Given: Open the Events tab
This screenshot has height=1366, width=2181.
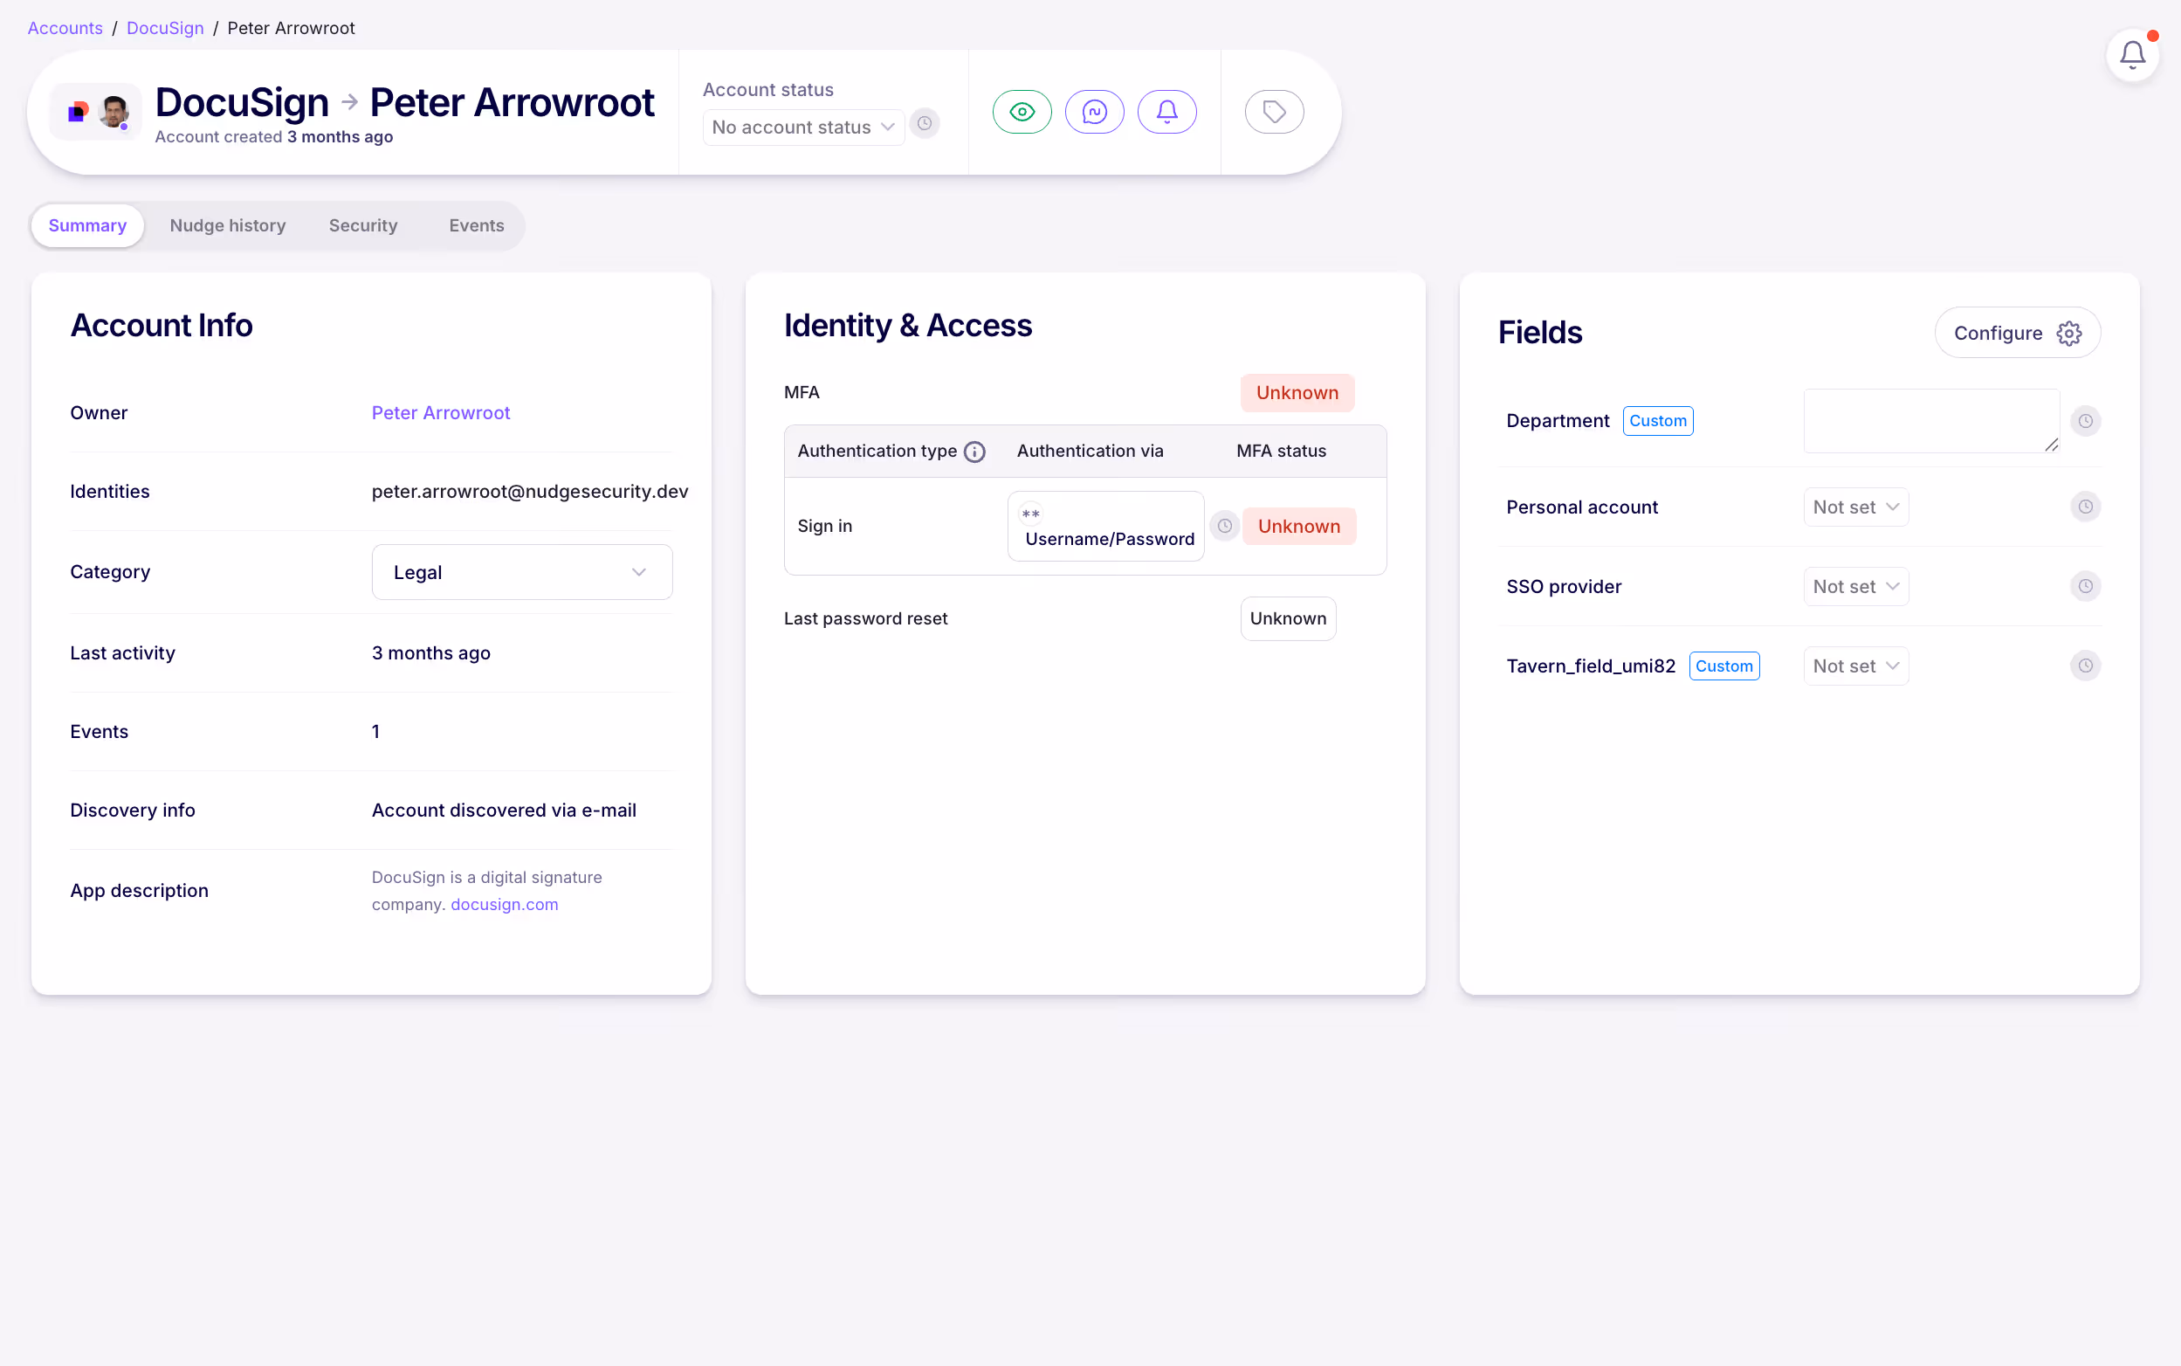Looking at the screenshot, I should coord(477,225).
